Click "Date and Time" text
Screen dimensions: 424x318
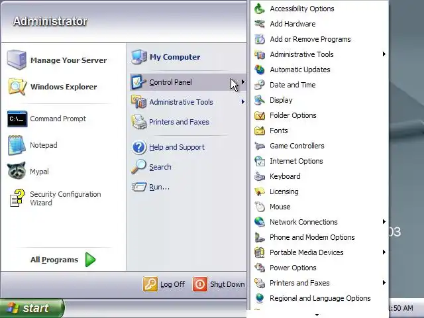tap(293, 85)
